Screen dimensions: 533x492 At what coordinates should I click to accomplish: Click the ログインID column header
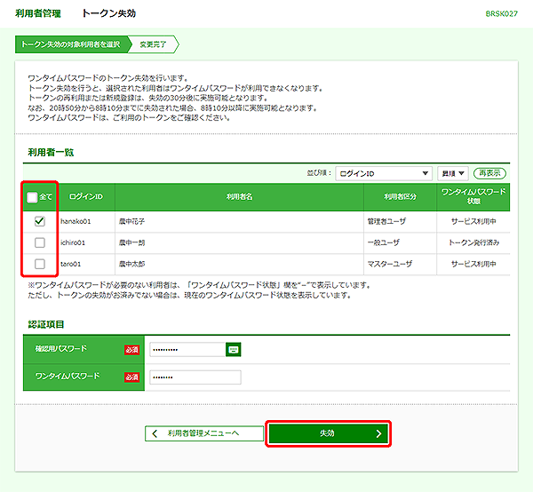click(x=86, y=197)
